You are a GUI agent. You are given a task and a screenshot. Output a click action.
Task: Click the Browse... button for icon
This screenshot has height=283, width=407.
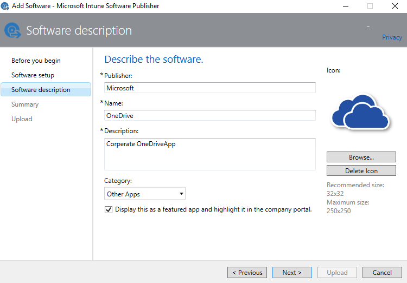pos(361,157)
